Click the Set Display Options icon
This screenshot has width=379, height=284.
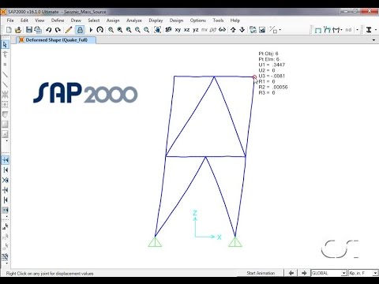(x=262, y=30)
